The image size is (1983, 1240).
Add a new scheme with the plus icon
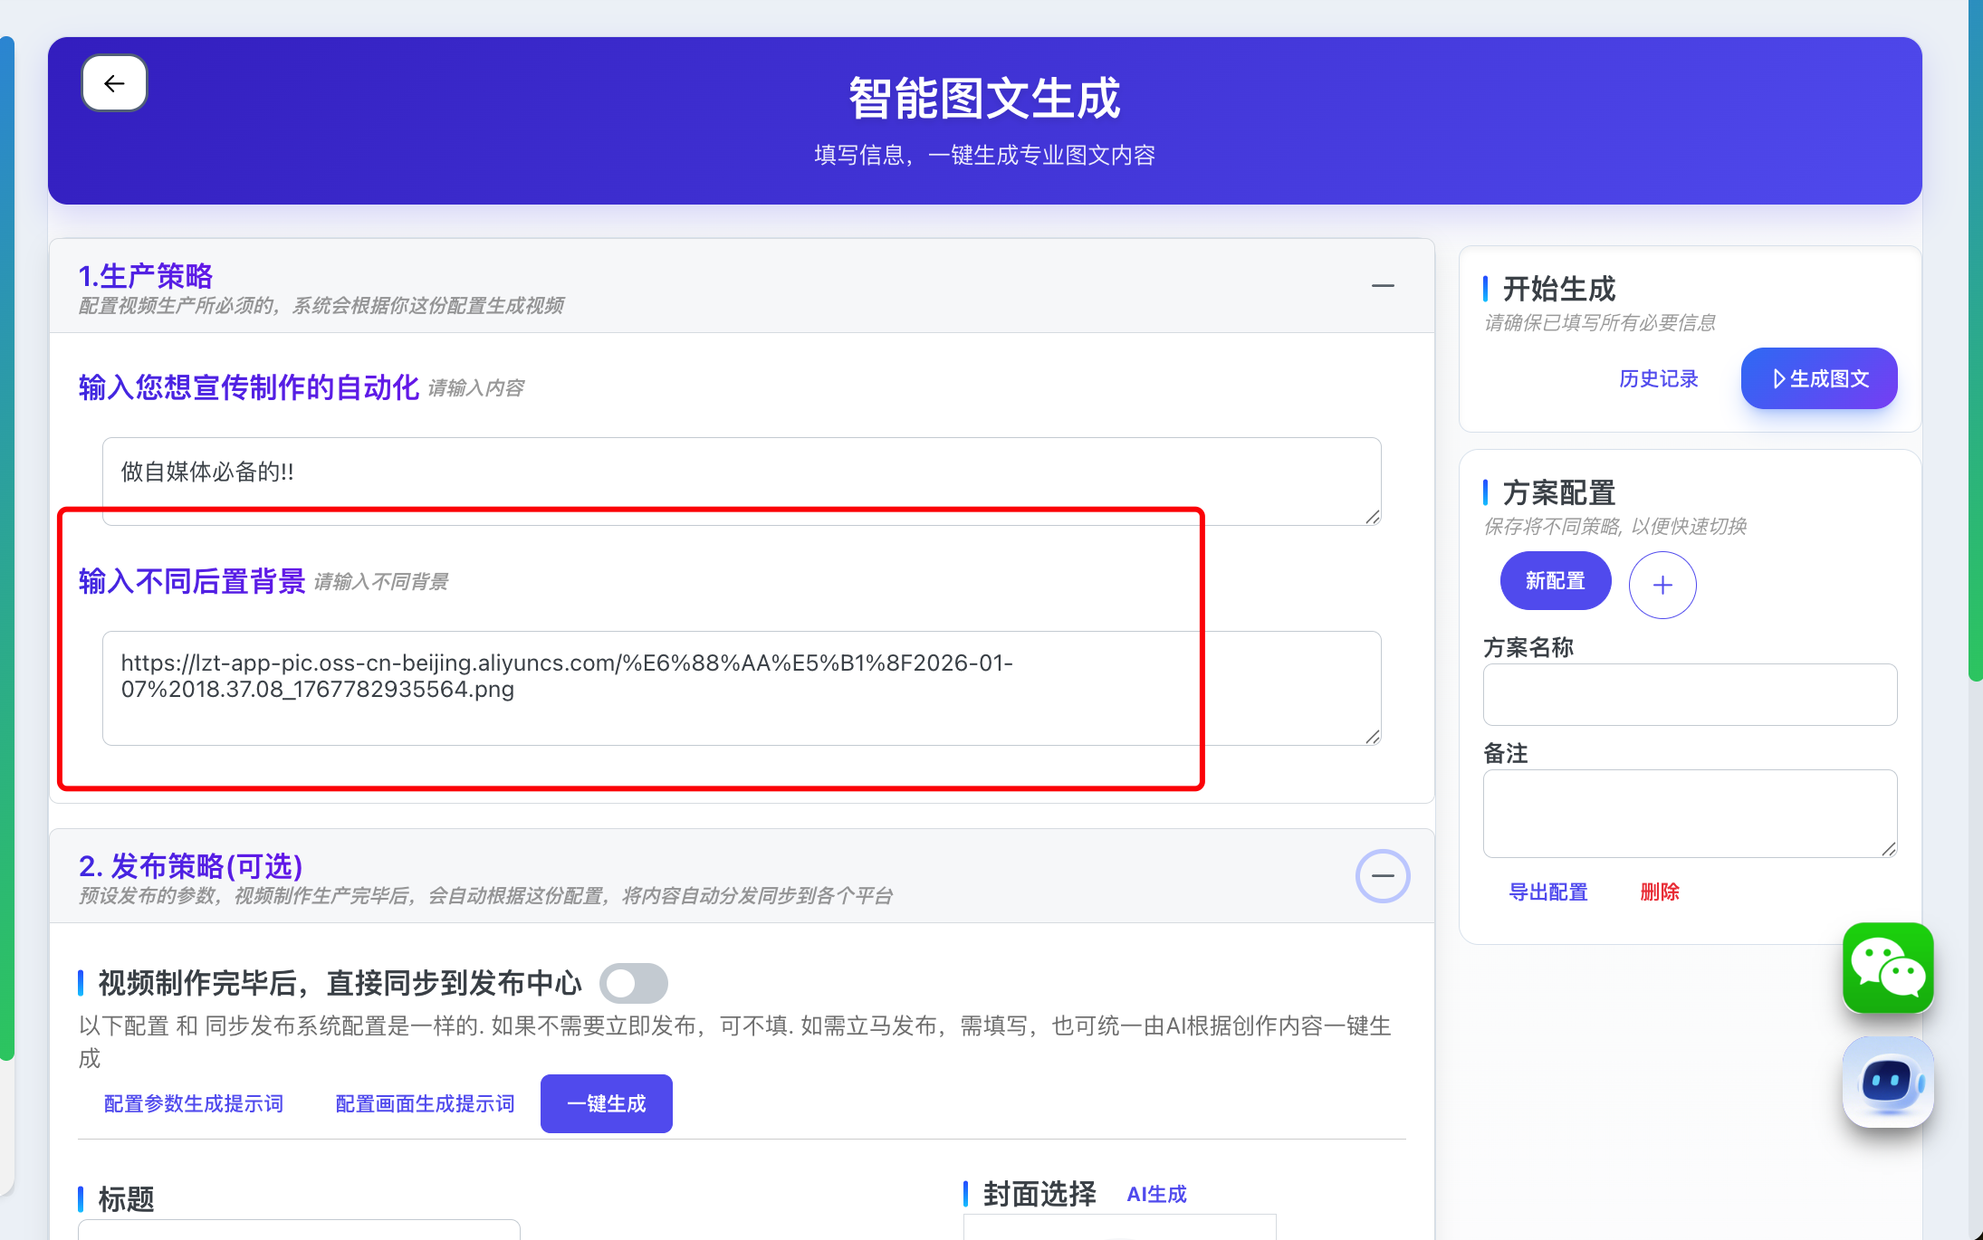pyautogui.click(x=1662, y=585)
